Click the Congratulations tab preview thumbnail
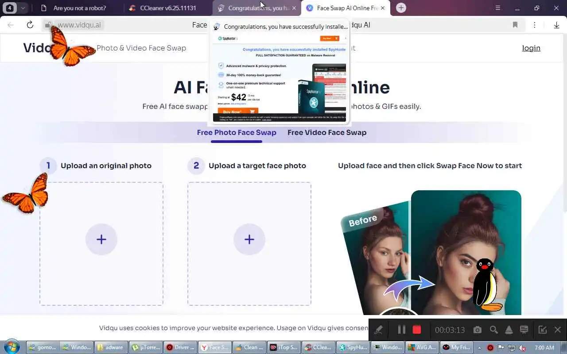 coord(280,78)
